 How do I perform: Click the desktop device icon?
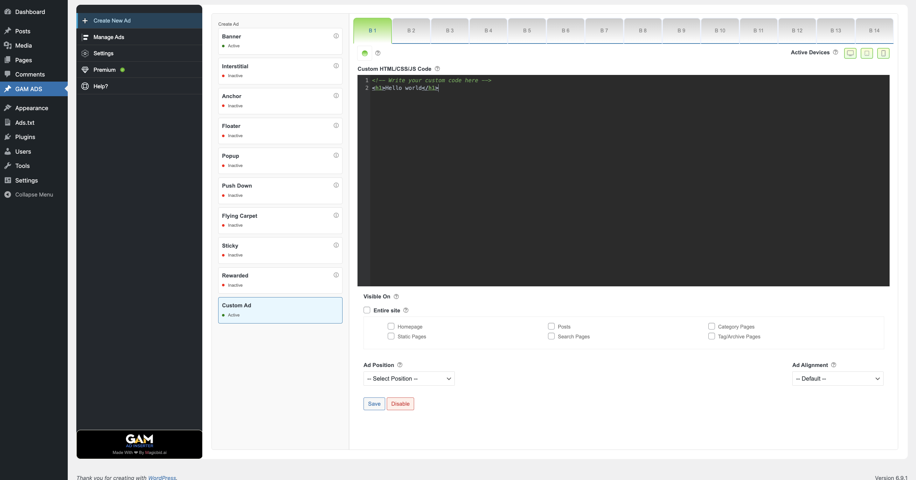(x=850, y=53)
